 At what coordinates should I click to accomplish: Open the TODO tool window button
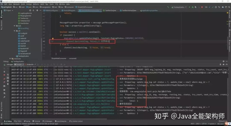[18, 121]
